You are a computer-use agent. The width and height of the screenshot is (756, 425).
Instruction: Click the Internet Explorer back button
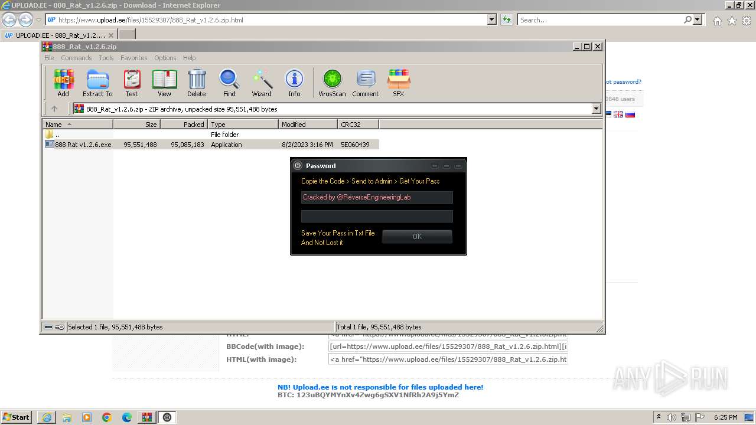point(9,19)
